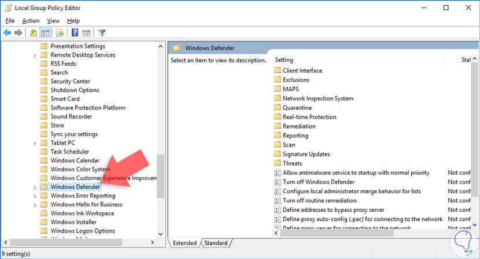
Task: Click the Turn off Windows Defender policy icon
Action: click(x=278, y=182)
